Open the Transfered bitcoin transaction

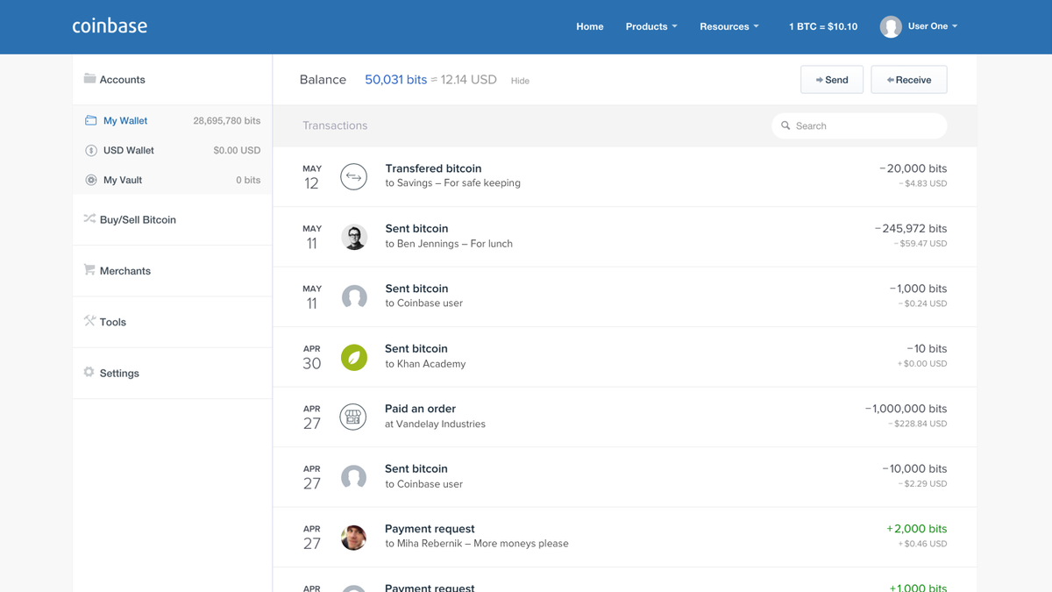click(x=625, y=176)
